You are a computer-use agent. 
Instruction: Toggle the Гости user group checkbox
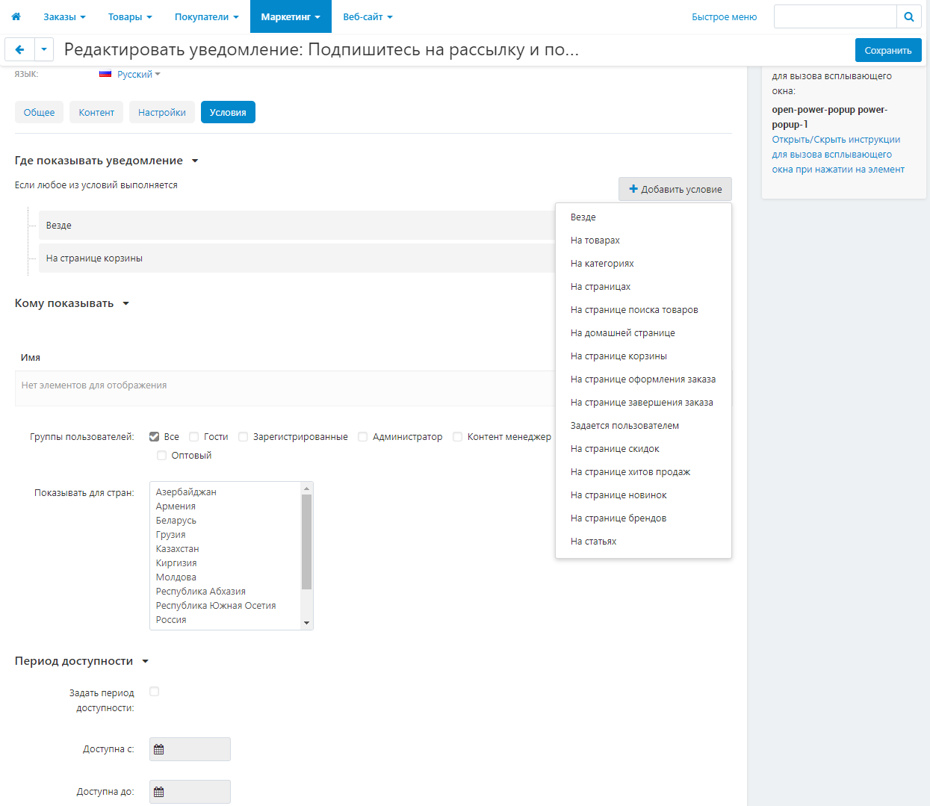pos(194,437)
